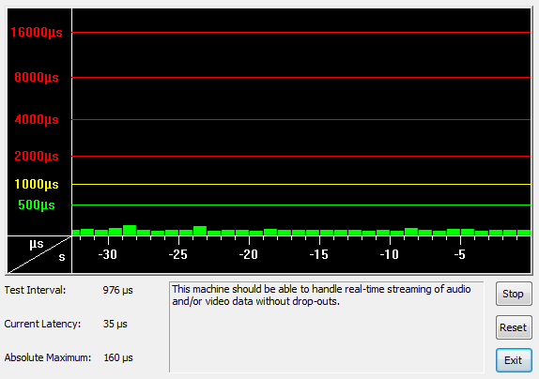The width and height of the screenshot is (539, 379).
Task: Click the µs/s axis units corner box
Action: pyautogui.click(x=39, y=255)
